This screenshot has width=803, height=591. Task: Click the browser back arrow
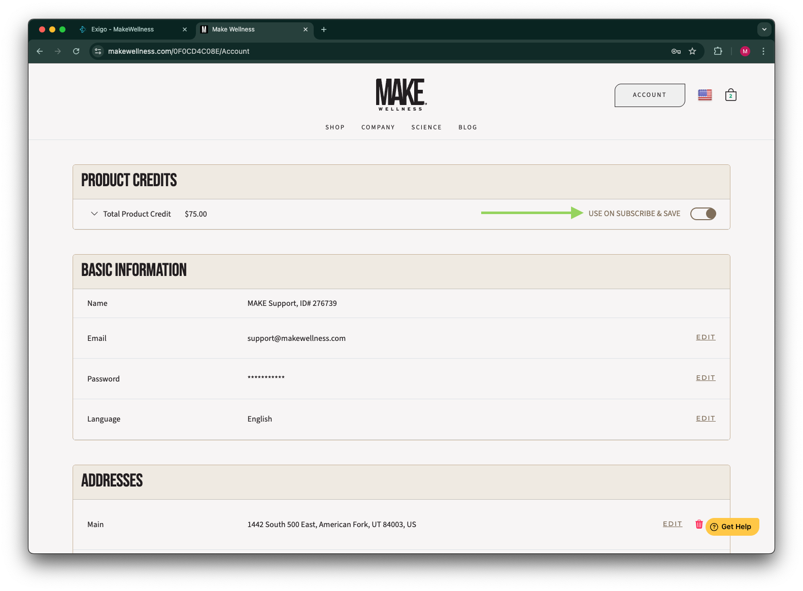[x=40, y=51]
